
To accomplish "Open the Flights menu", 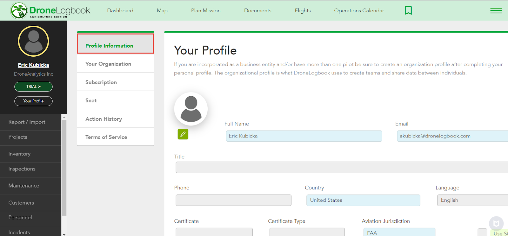I will 303,10.
